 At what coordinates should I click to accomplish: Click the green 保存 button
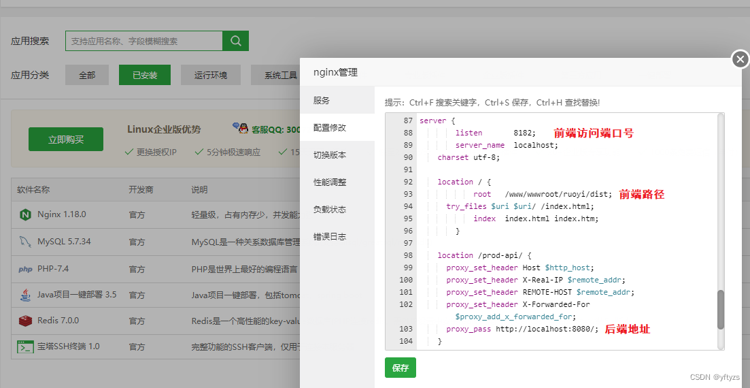tap(400, 368)
